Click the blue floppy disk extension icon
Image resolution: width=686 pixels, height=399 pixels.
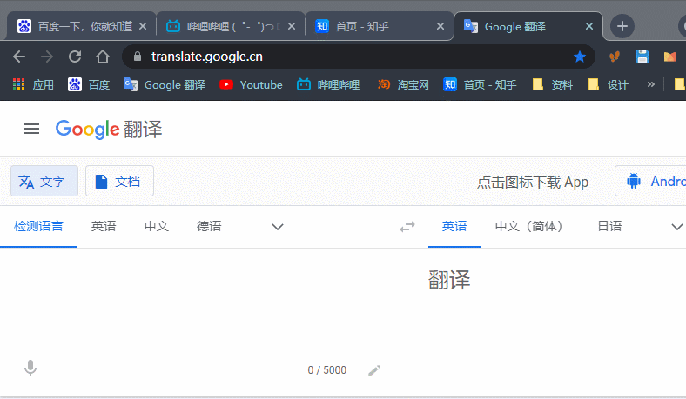[642, 57]
